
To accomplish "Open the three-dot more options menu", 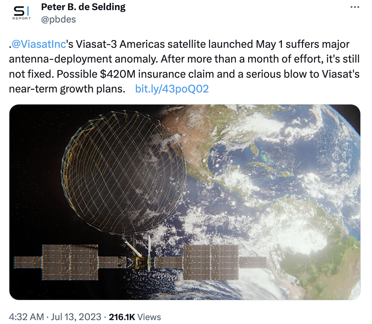I will (355, 7).
